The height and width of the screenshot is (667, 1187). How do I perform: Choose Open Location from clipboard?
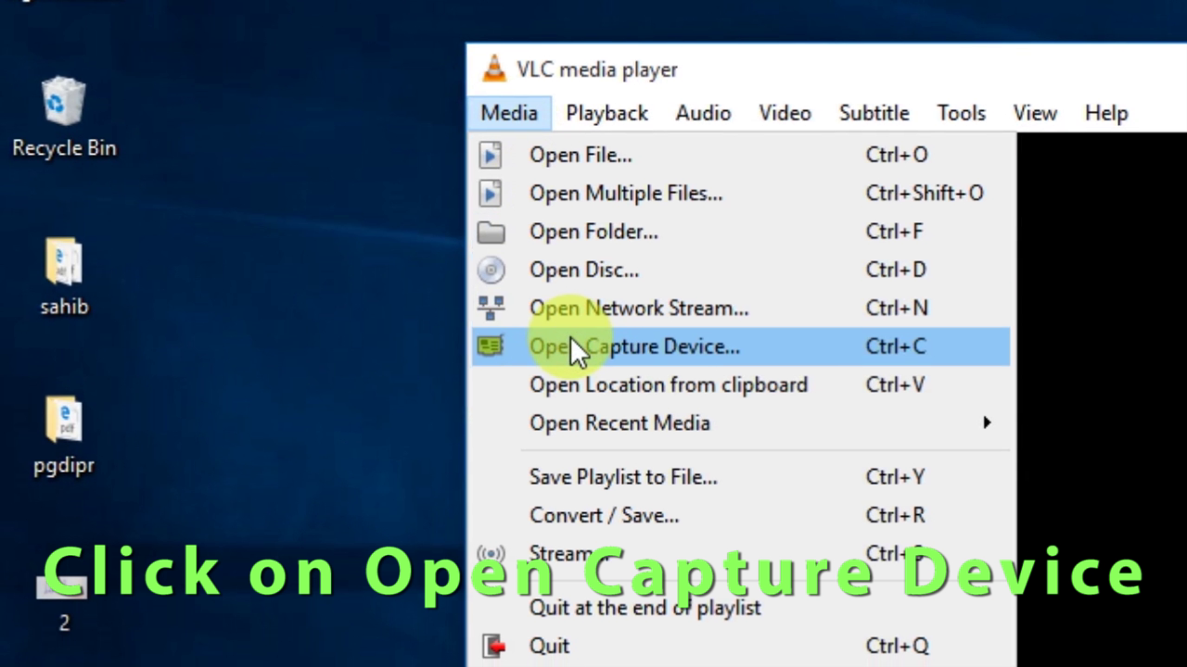[x=741, y=384]
